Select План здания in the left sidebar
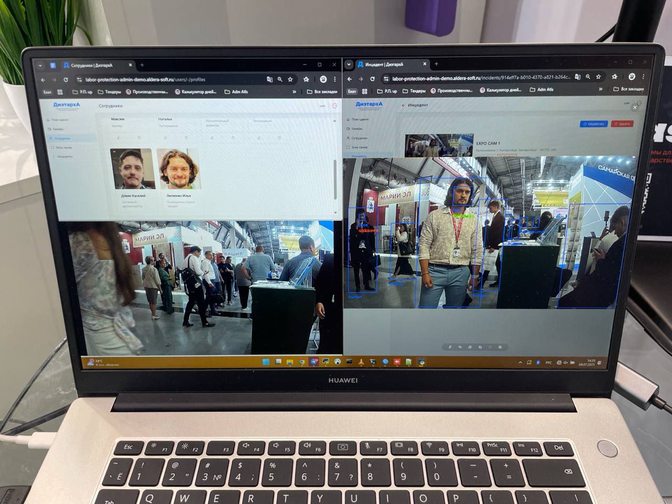This screenshot has height=504, width=672. 59,120
